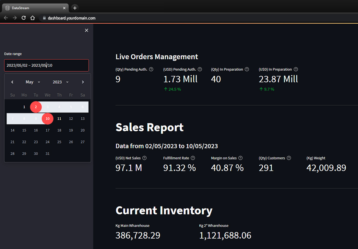Go to next month in calendar
This screenshot has height=249, width=358.
[83, 82]
